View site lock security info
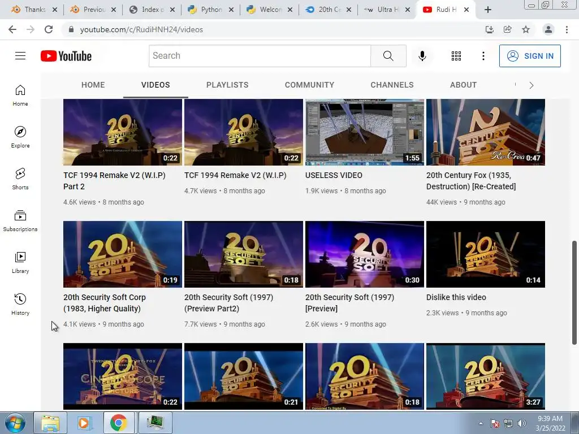Screen dimensions: 579x434 point(71,29)
